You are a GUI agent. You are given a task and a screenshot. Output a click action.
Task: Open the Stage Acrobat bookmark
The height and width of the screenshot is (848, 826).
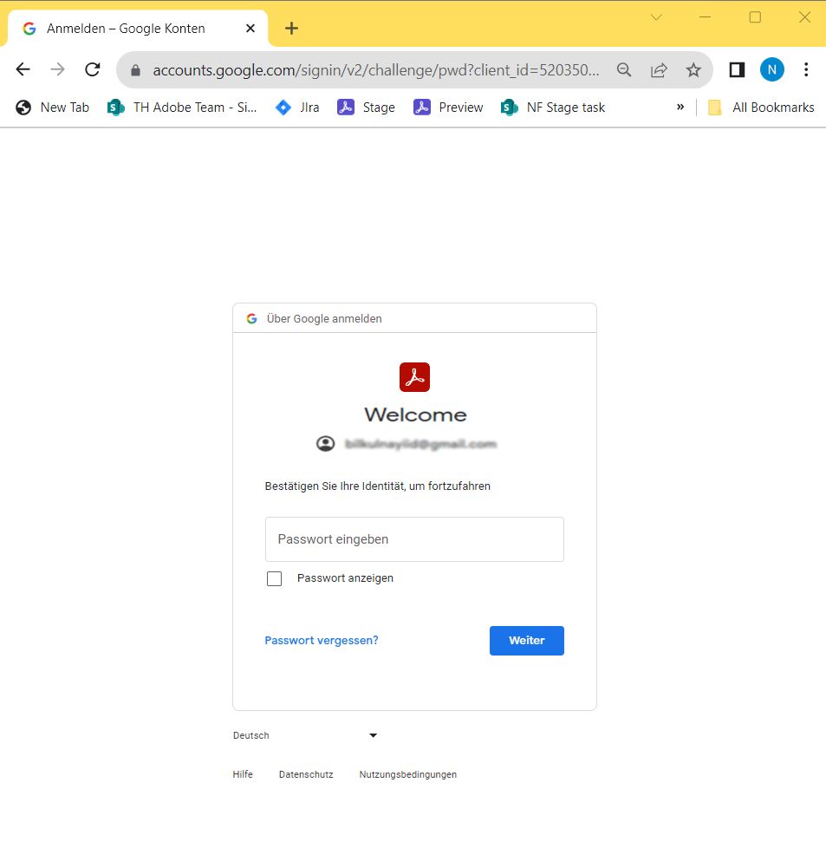(x=366, y=107)
